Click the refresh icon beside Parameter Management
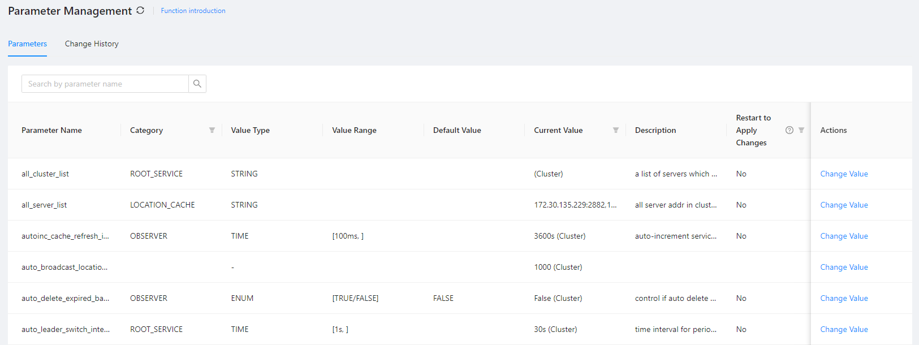This screenshot has width=919, height=345. coord(140,10)
